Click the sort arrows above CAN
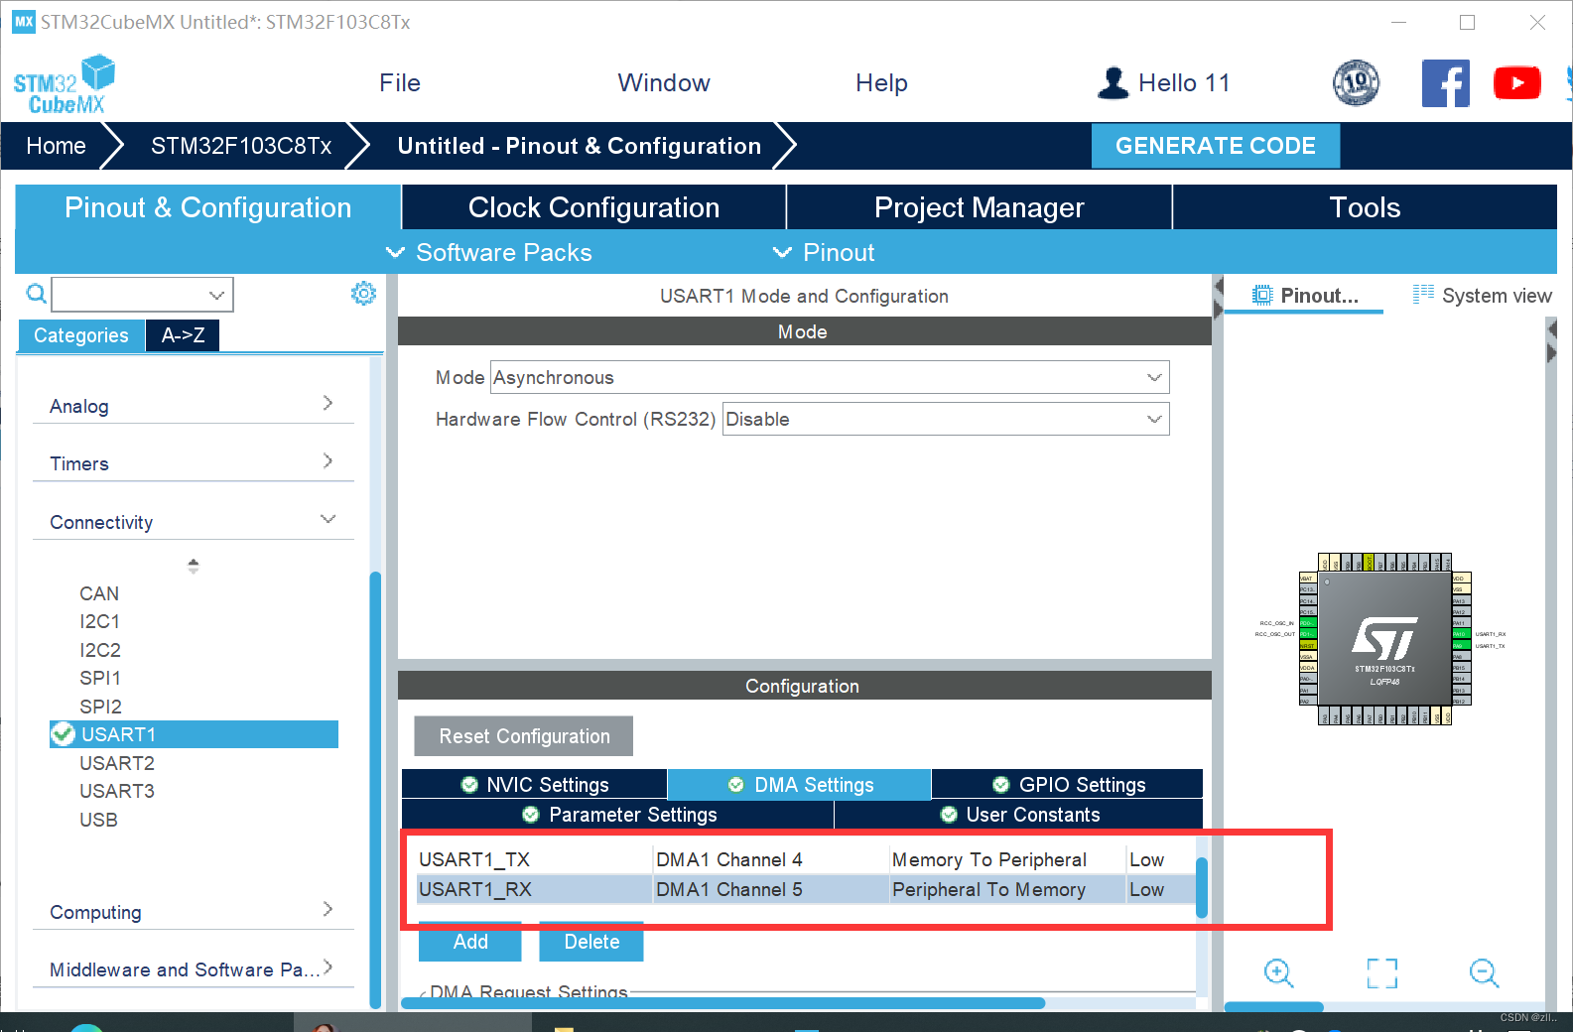 194,566
